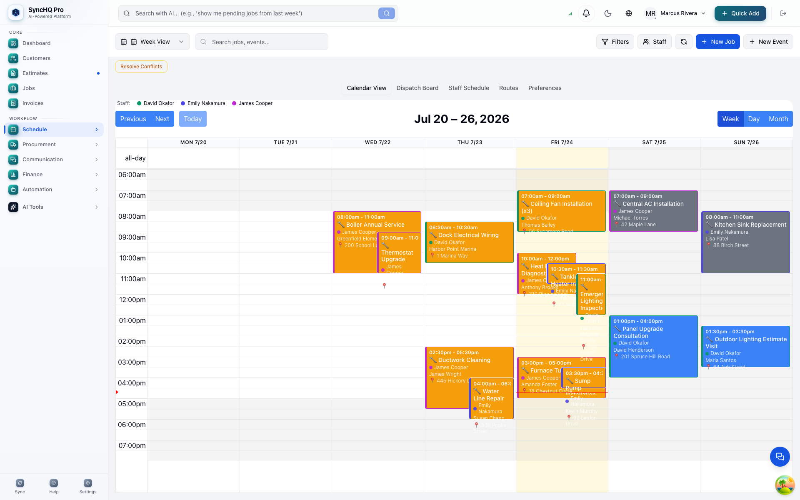This screenshot has height=500, width=800.
Task: Open the Central AC Installation event
Action: (x=653, y=211)
